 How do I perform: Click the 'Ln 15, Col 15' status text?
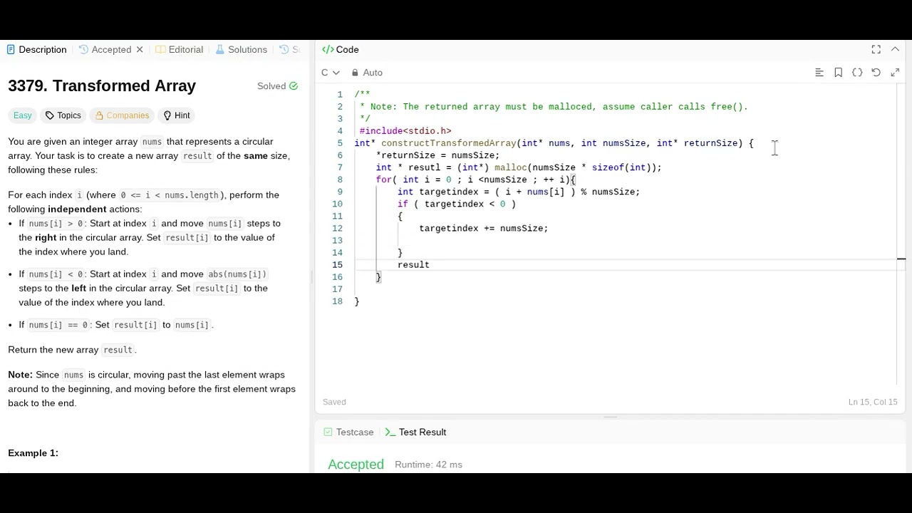tap(873, 402)
